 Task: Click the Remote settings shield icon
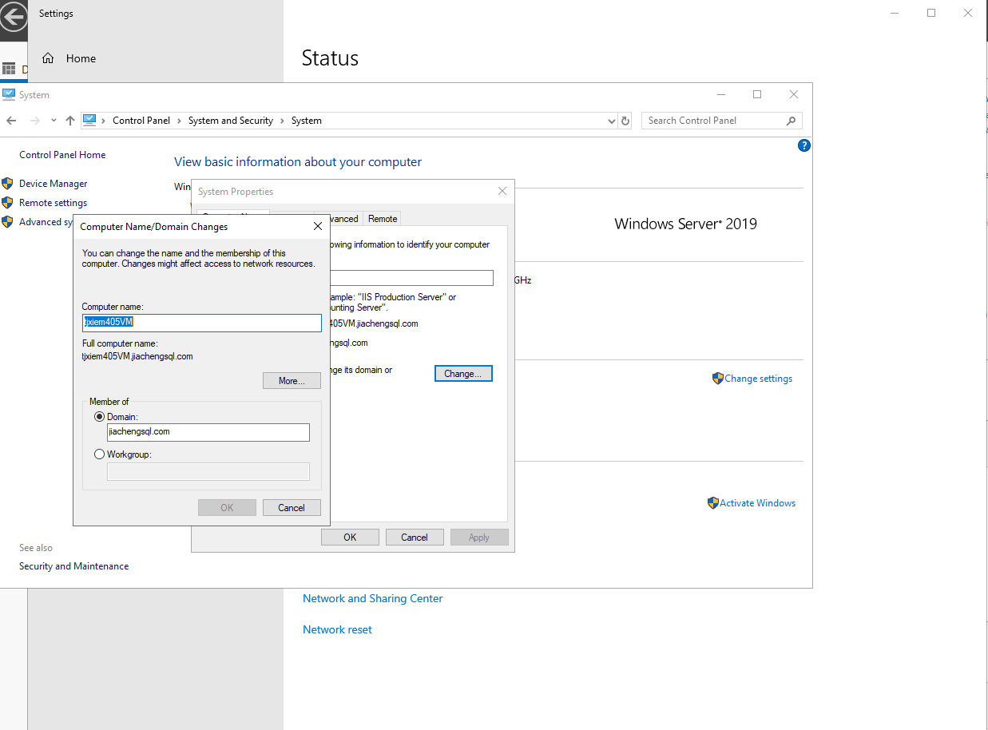coord(8,203)
